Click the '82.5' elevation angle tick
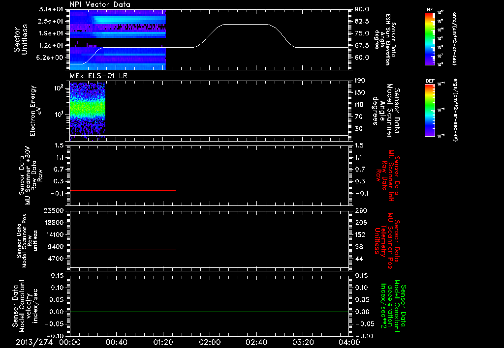Viewport: 504px width, 348px height. click(362, 21)
